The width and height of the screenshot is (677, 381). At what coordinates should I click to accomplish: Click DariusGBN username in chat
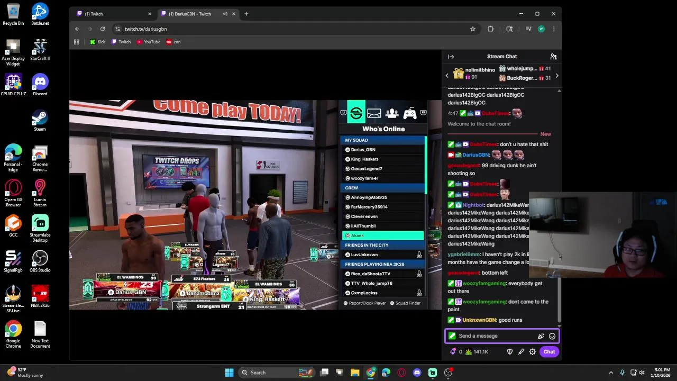pyautogui.click(x=475, y=155)
